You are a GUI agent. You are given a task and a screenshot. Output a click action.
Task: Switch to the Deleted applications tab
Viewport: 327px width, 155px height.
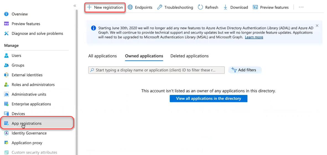pyautogui.click(x=190, y=56)
